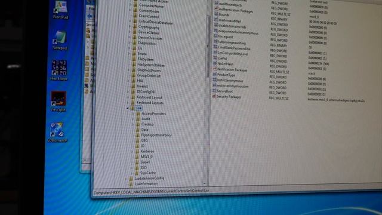Image resolution: width=382 pixels, height=215 pixels.
Task: Select the LsaInformation key
Action: 146,183
